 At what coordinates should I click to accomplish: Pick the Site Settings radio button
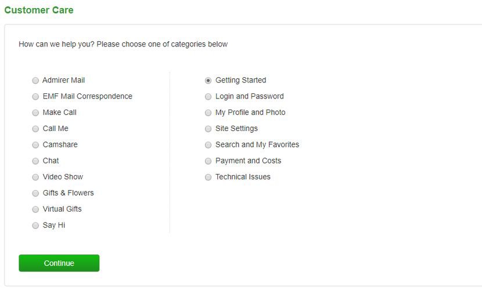coord(208,129)
